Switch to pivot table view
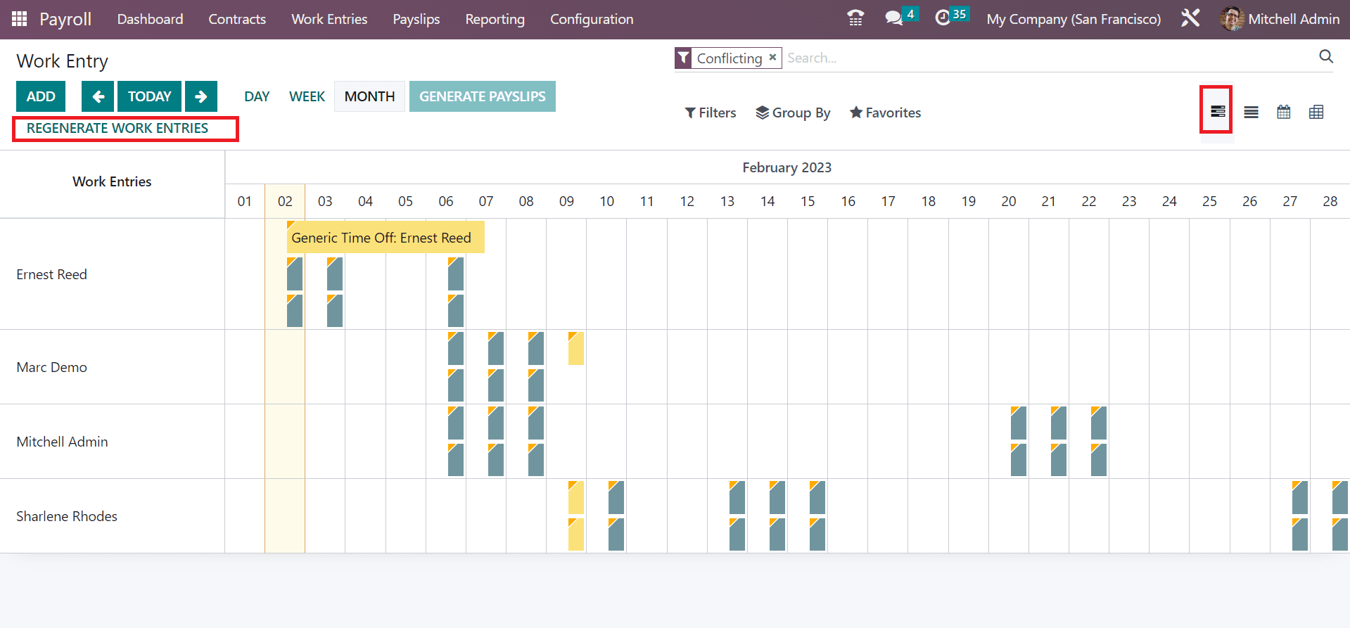Screen dimensions: 1350x628 tap(1316, 113)
